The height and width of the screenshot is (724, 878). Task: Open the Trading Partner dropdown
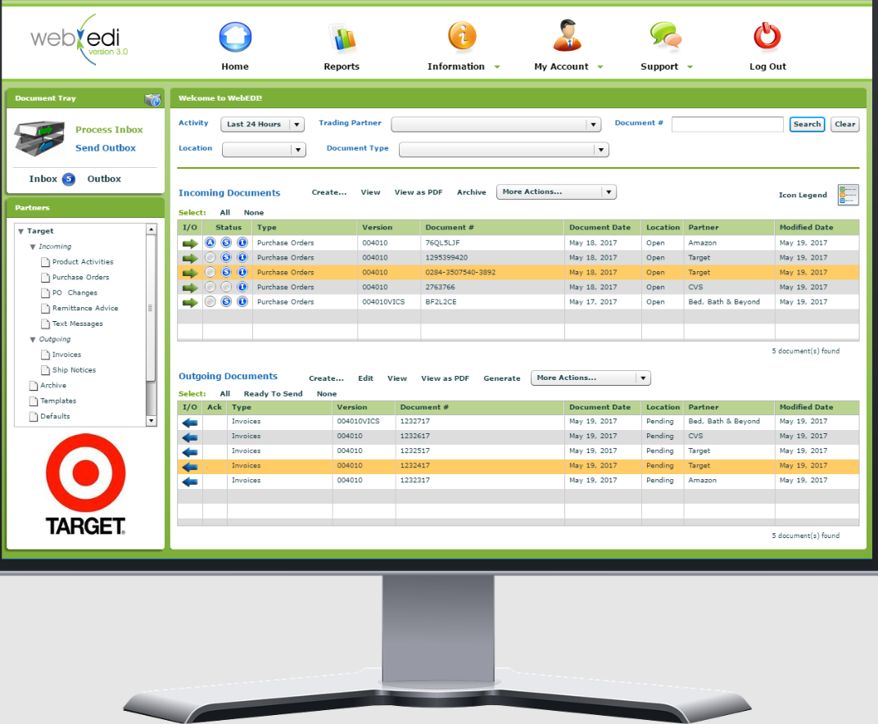point(496,124)
